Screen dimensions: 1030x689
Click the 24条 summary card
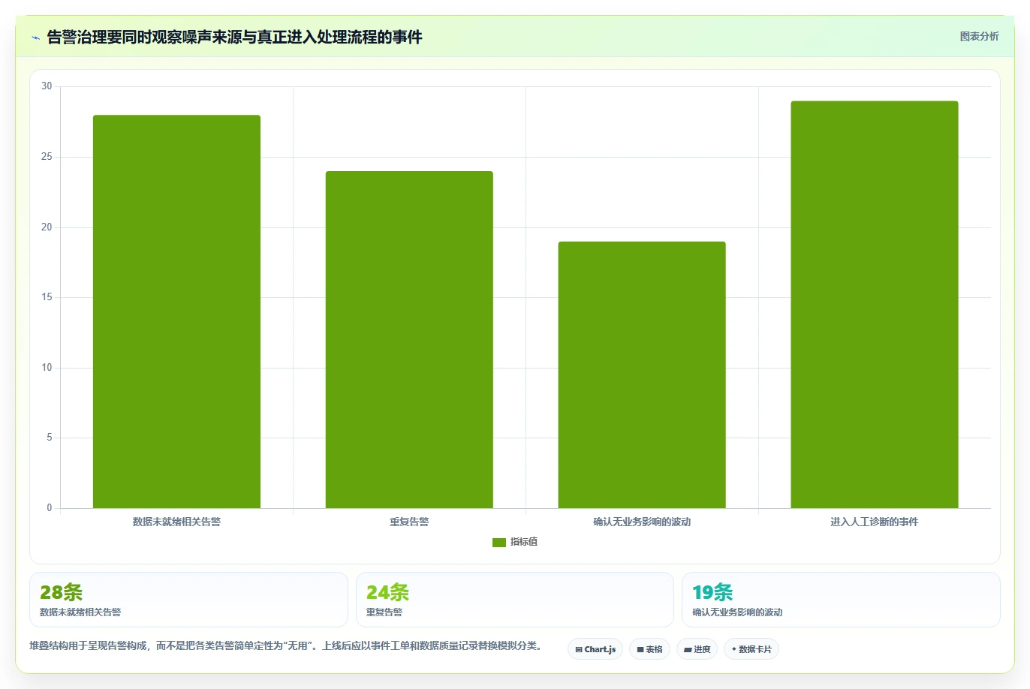(x=515, y=600)
